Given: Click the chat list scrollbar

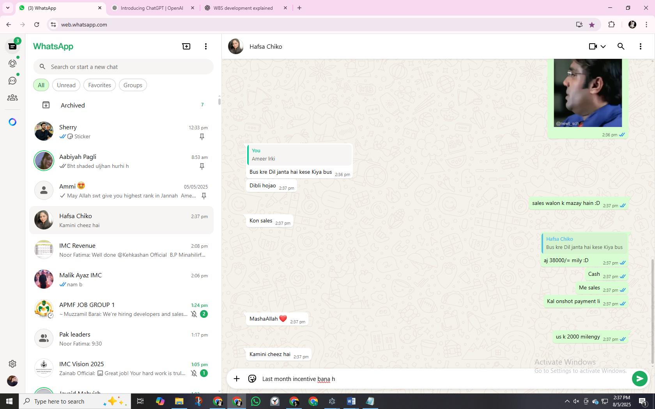Looking at the screenshot, I should [219, 101].
